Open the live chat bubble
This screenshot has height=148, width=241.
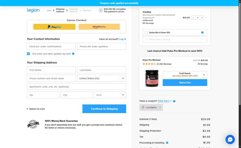[230, 139]
